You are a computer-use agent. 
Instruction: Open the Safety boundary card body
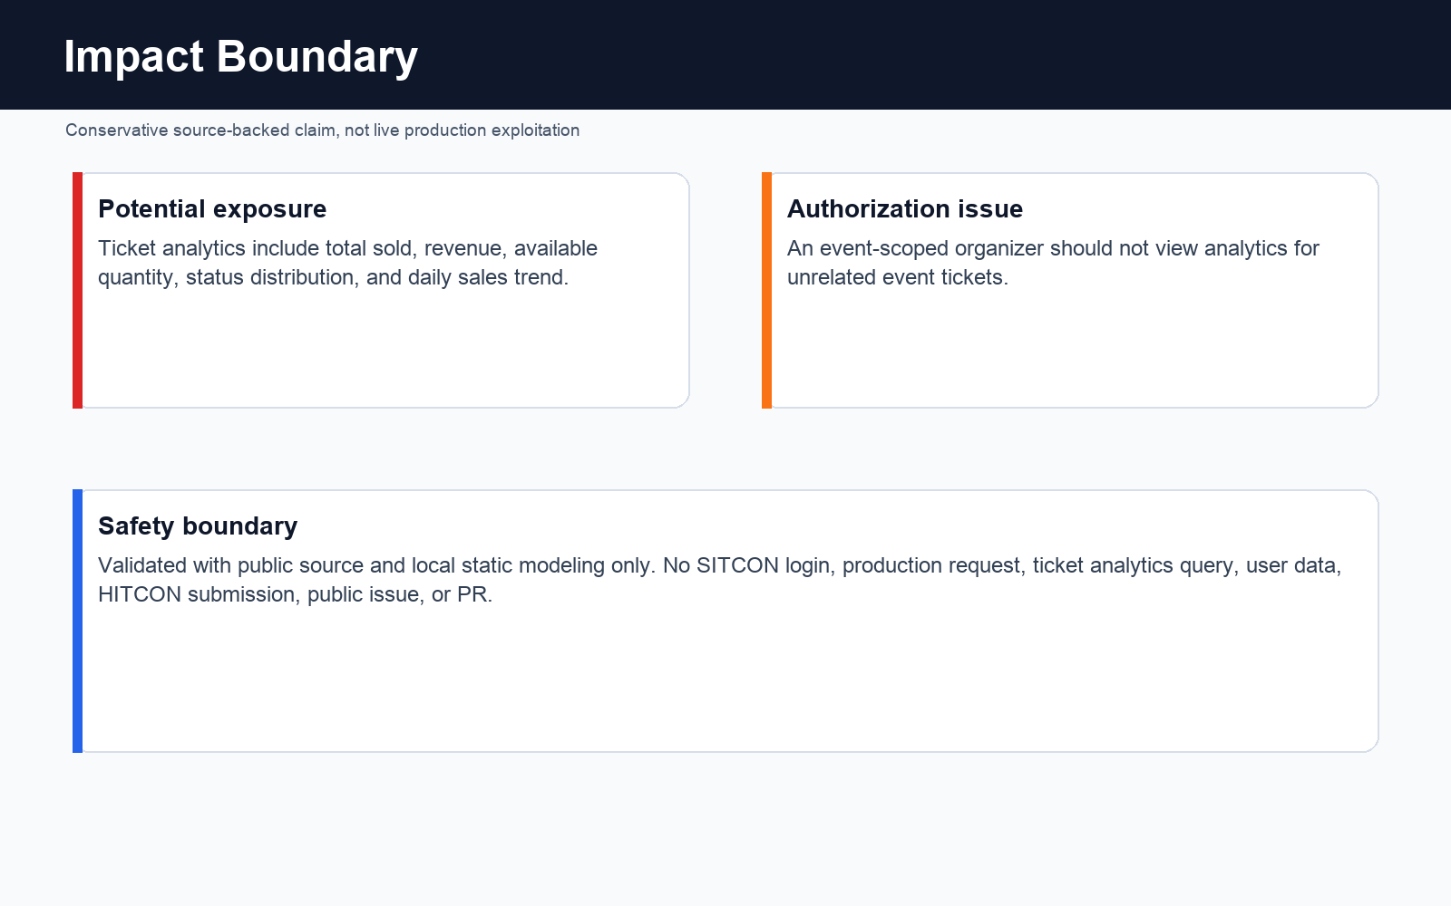coord(725,621)
